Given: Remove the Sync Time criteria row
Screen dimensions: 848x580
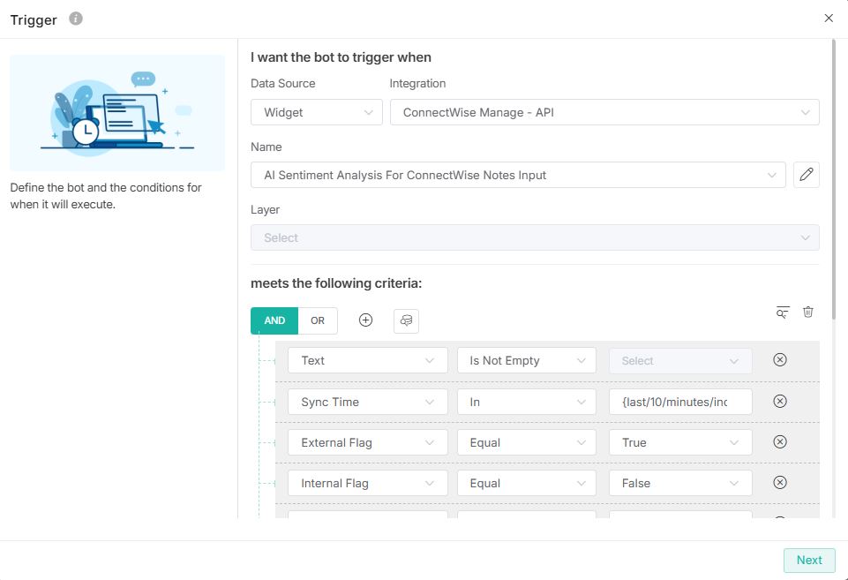Looking at the screenshot, I should coord(779,402).
